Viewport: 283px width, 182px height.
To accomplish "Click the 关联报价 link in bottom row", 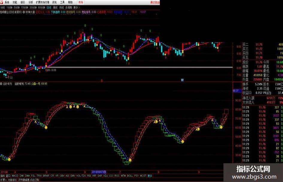I will [x=12, y=180].
